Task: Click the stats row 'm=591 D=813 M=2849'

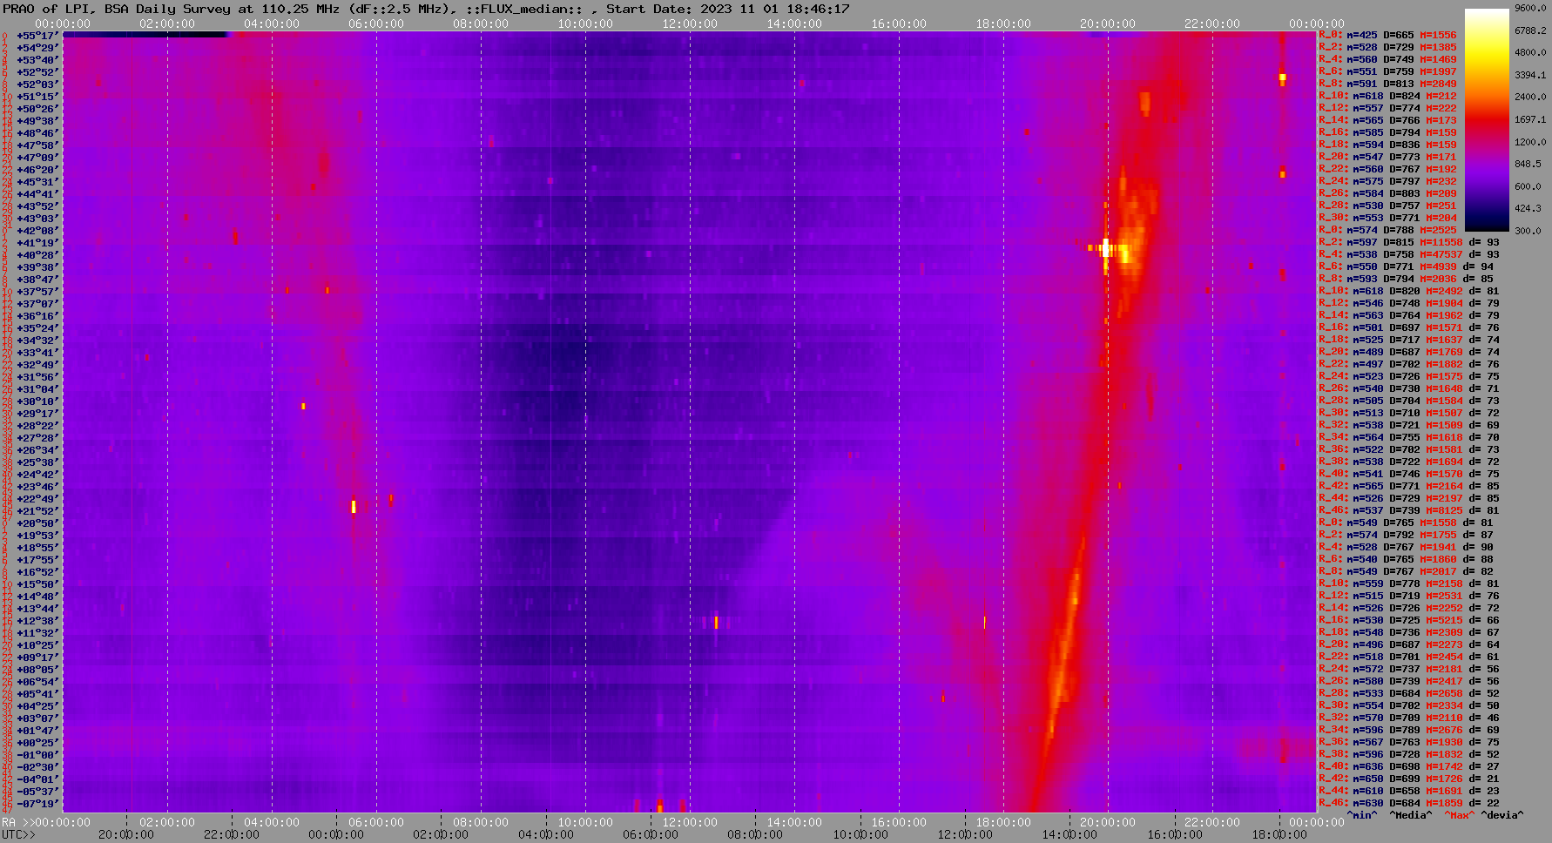Action: pyautogui.click(x=1387, y=84)
